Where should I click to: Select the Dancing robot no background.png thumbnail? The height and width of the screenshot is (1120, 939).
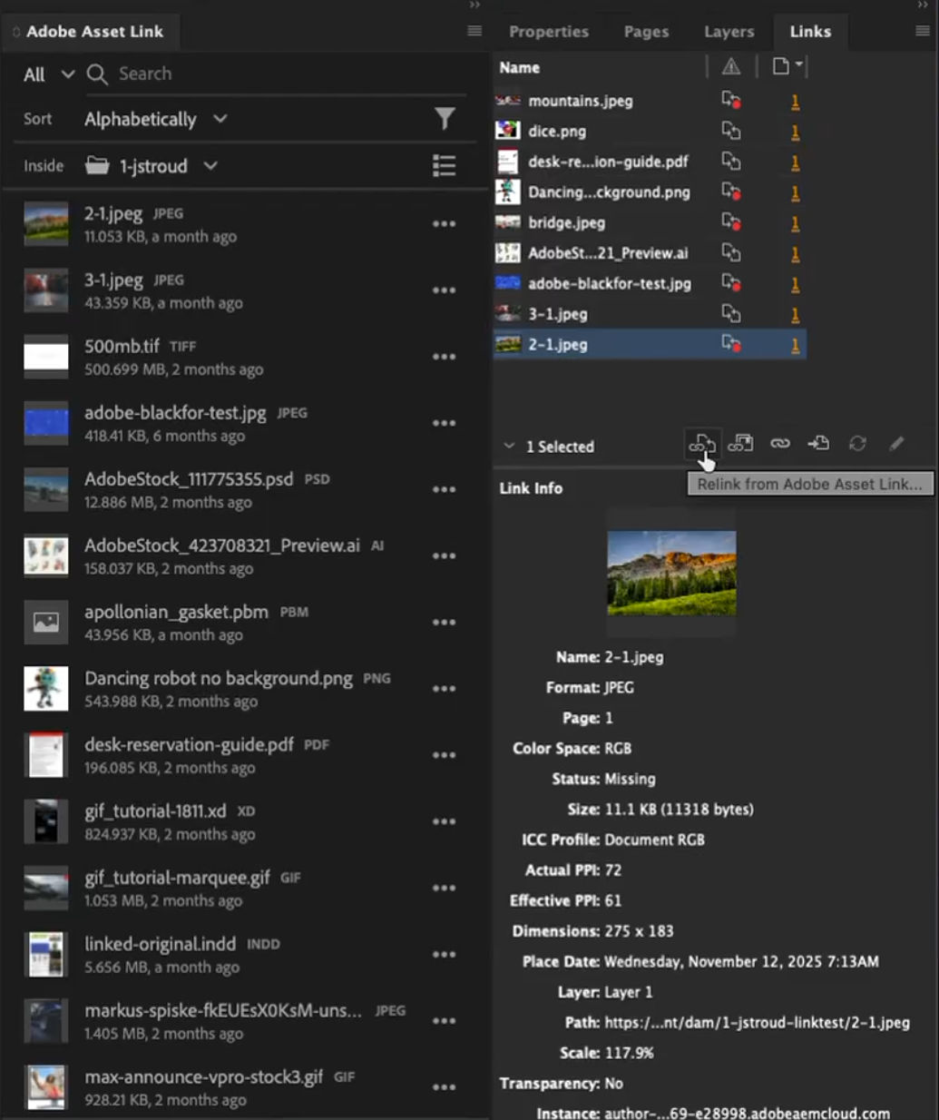(x=45, y=689)
